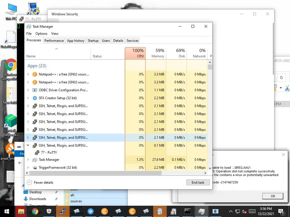Sort processes by Memory column

156,53
